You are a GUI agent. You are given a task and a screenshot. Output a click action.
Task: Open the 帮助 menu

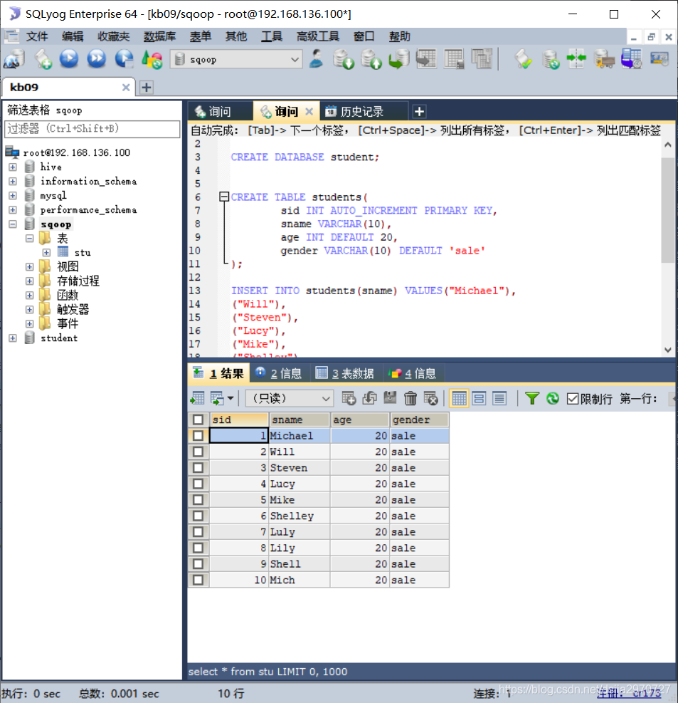pos(399,36)
